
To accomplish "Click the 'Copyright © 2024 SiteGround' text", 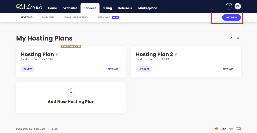I will pyautogui.click(x=31, y=129).
